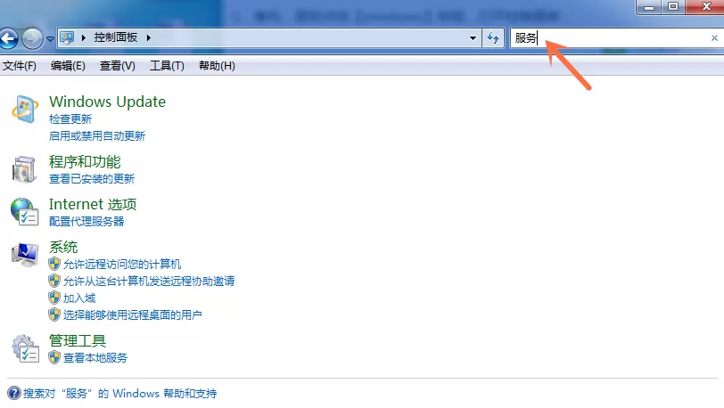
Task: Click 允许从这台计算机发送远程协助邀请 link
Action: [149, 282]
